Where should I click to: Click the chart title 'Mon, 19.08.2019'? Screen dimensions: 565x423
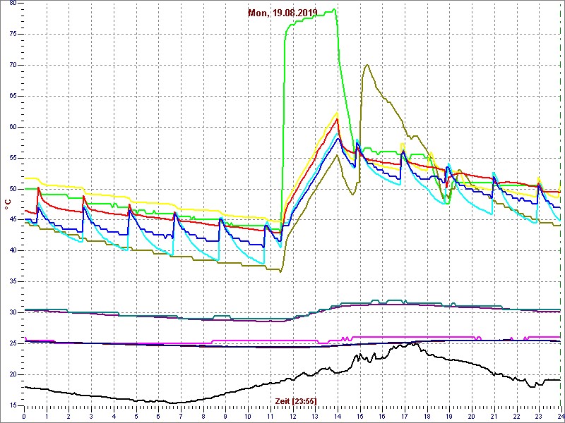pos(282,13)
